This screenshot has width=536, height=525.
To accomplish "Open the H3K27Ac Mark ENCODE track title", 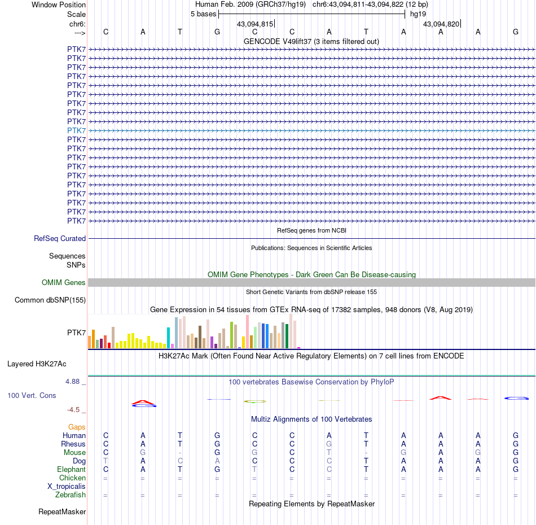I will (311, 356).
